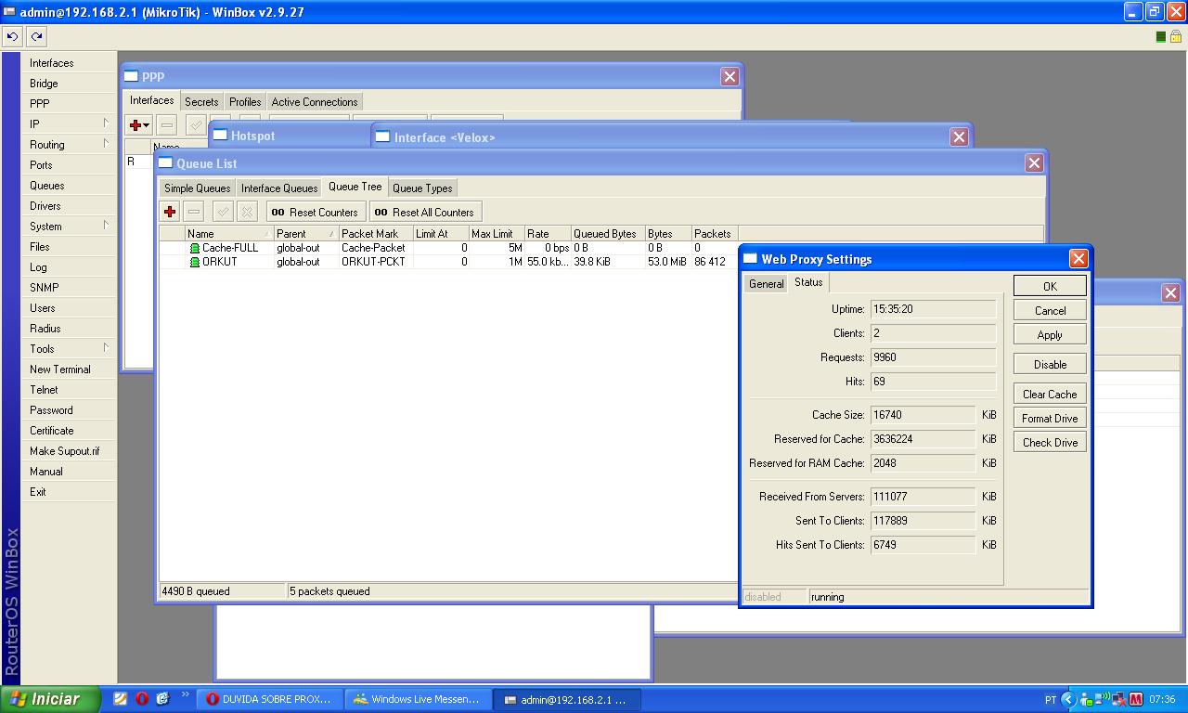Click the Clear Cache button

(1050, 395)
